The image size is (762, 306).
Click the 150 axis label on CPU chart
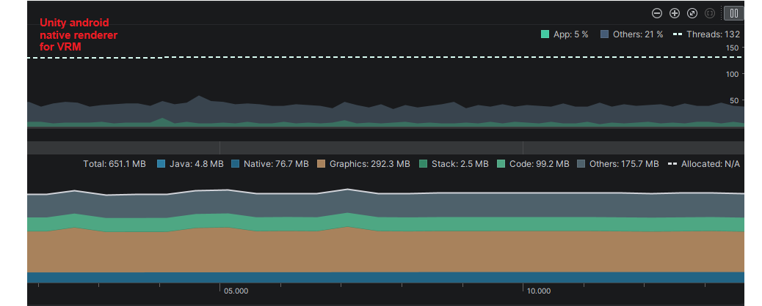tap(732, 48)
